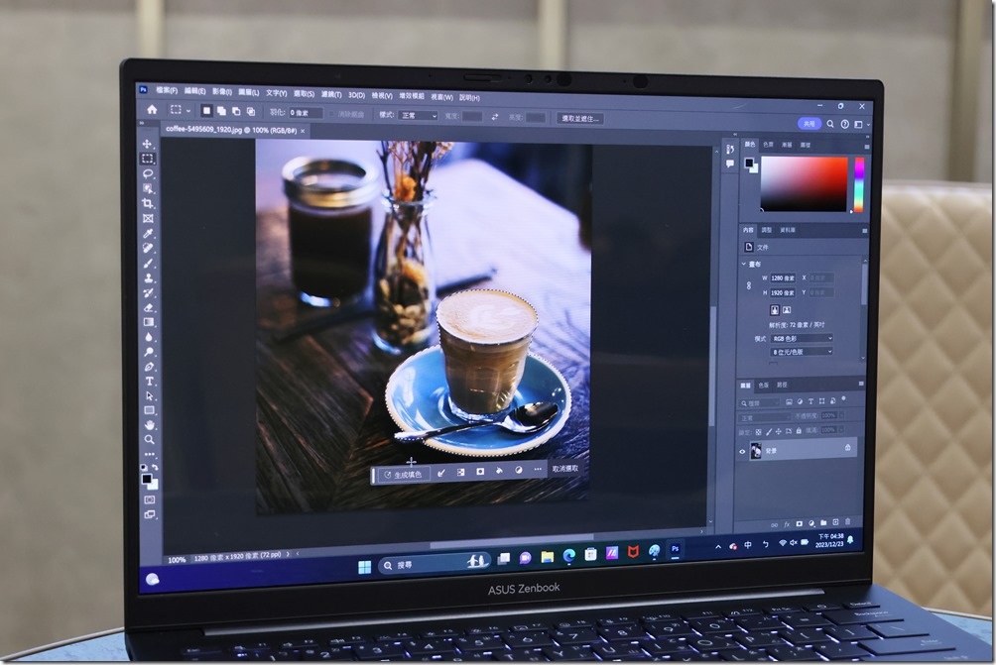This screenshot has height=665, width=996.
Task: Click the 生成填色 button
Action: (404, 475)
